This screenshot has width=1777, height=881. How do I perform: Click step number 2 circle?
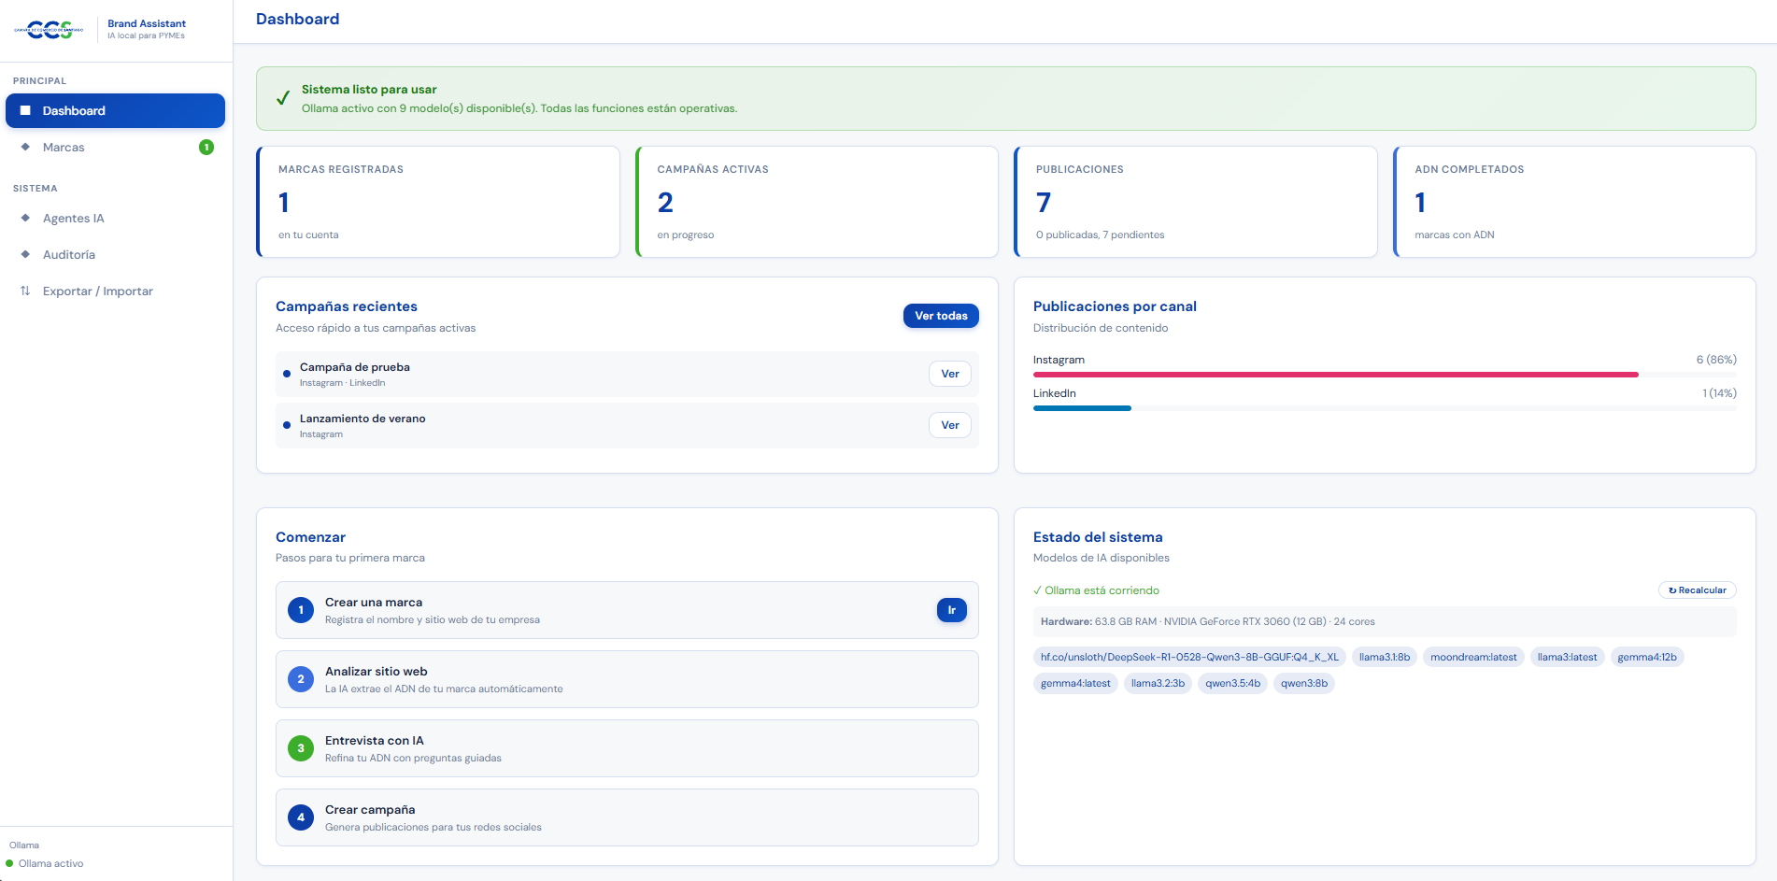pos(301,679)
